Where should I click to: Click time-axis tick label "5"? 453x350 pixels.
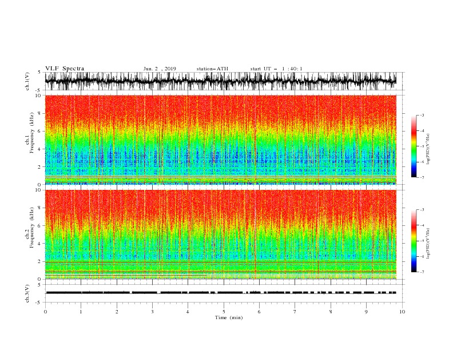coord(224,312)
